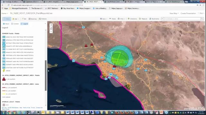
Task: Share the web map
Action: [x=112, y=19]
